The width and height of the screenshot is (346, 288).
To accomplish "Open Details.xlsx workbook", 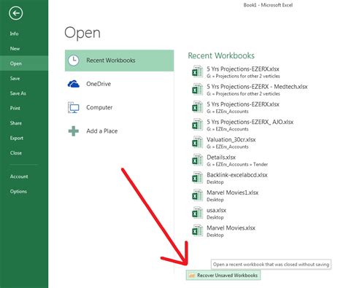I will pos(221,157).
